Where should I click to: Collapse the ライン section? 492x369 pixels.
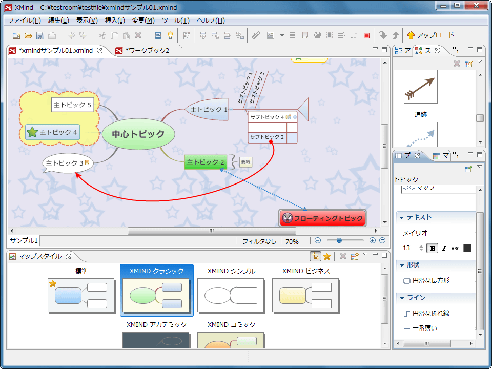pyautogui.click(x=402, y=298)
